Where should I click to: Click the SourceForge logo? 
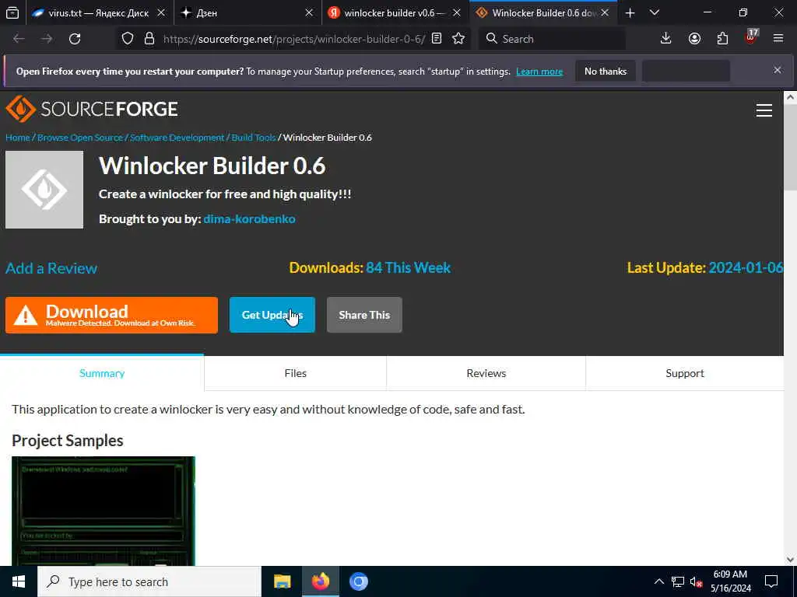[92, 109]
